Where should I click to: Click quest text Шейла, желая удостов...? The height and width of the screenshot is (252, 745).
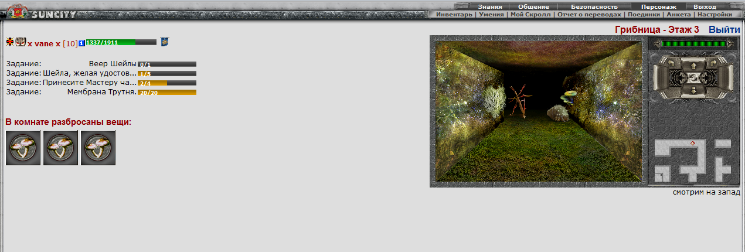click(90, 73)
